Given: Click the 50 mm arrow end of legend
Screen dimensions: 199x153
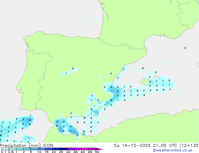Looking at the screenshot, I should (x=99, y=149).
